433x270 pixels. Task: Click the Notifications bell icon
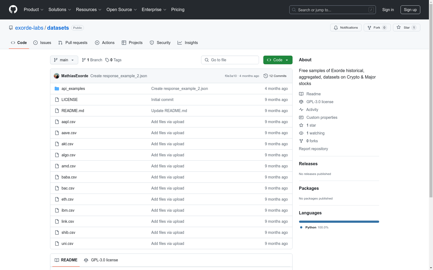pos(336,28)
